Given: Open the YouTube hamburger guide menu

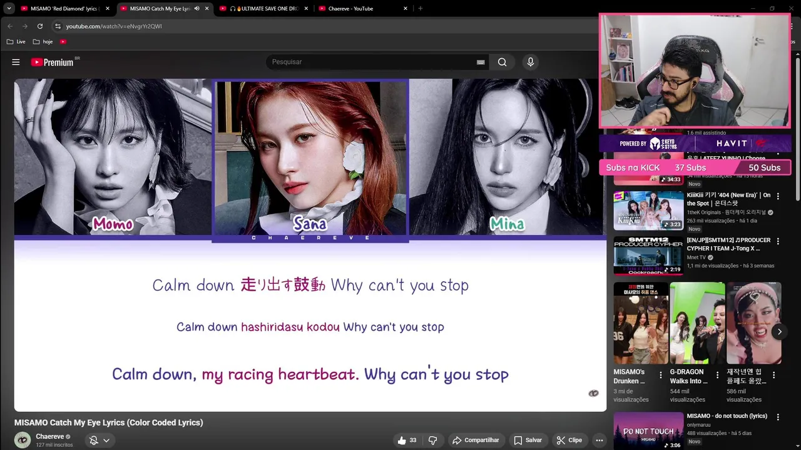Looking at the screenshot, I should pos(16,62).
